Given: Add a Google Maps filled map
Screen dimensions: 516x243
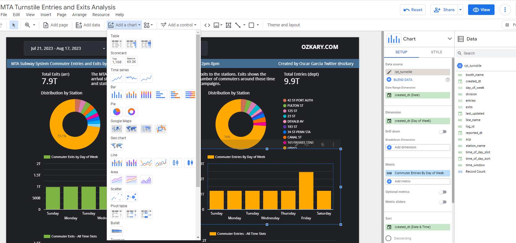Looking at the screenshot, I should pos(131,129).
